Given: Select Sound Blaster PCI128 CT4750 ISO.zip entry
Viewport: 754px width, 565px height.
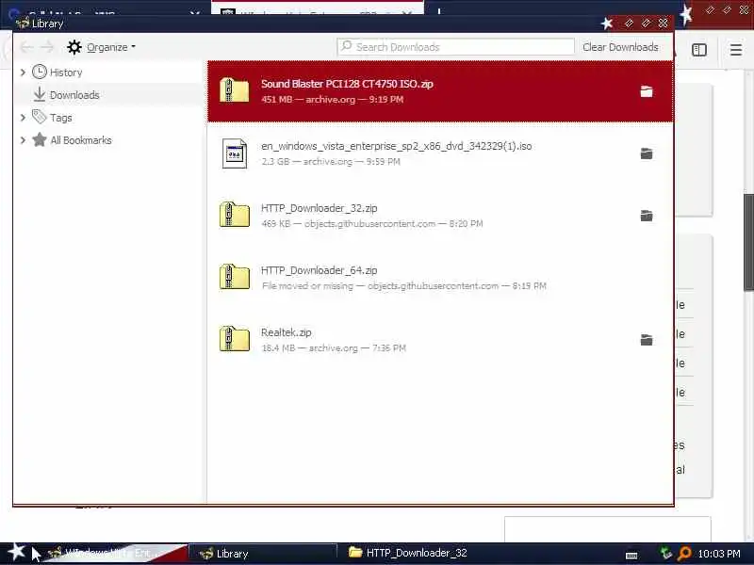Looking at the screenshot, I should (x=440, y=90).
